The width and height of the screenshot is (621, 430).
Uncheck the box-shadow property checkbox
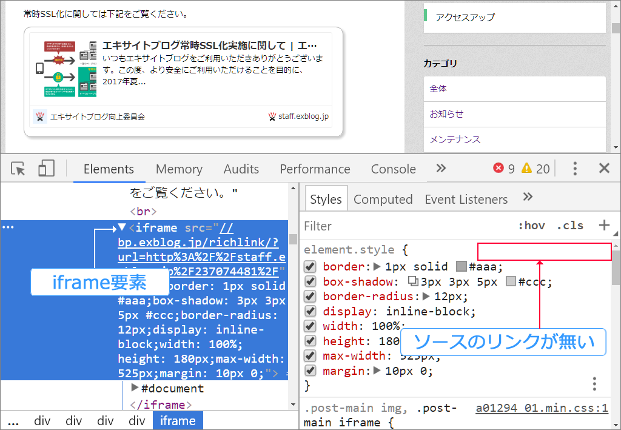pos(310,281)
